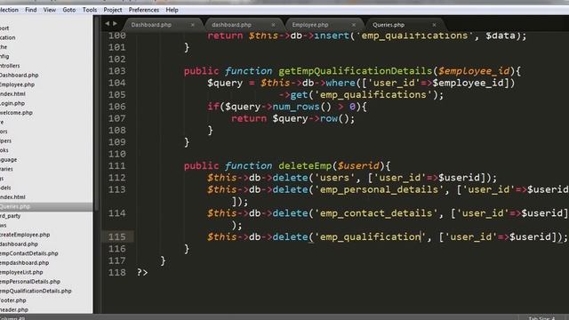The width and height of the screenshot is (569, 320).
Task: Click Tab Size indicator in status bar
Action: (x=541, y=318)
